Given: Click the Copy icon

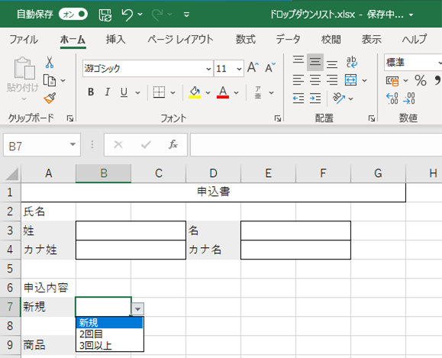Looking at the screenshot, I should pos(50,81).
